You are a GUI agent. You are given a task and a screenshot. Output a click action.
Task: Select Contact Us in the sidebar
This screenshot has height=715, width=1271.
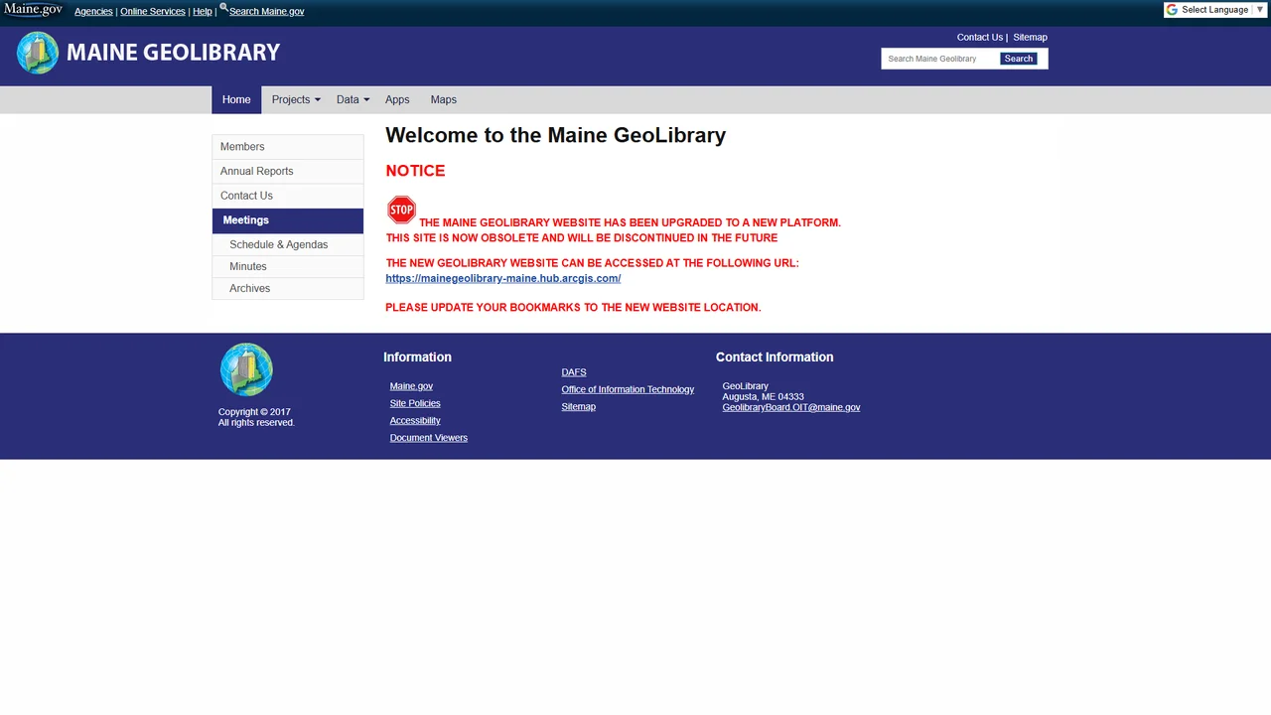[288, 196]
